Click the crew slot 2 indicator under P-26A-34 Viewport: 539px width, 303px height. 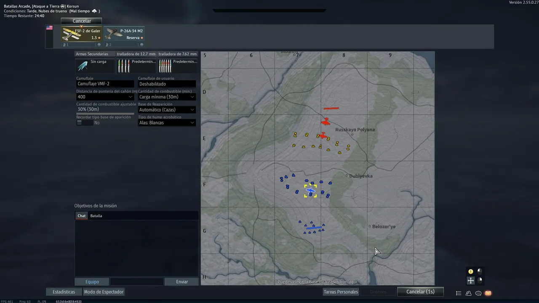pos(108,44)
